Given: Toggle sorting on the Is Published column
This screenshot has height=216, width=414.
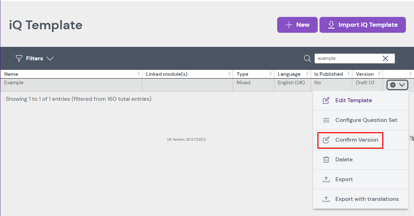Looking at the screenshot, I should point(349,74).
